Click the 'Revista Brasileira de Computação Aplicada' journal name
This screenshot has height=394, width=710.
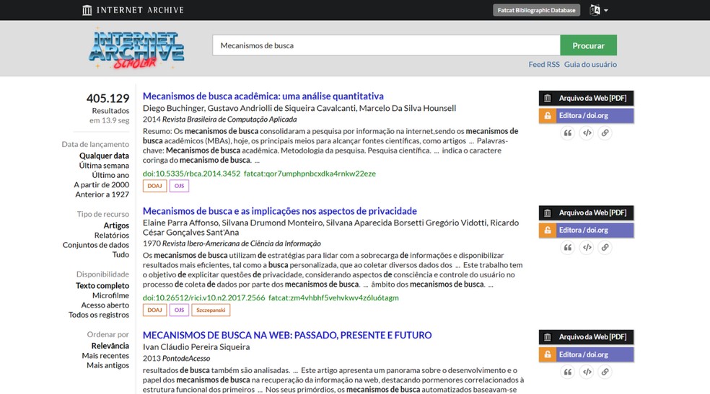[x=229, y=120]
